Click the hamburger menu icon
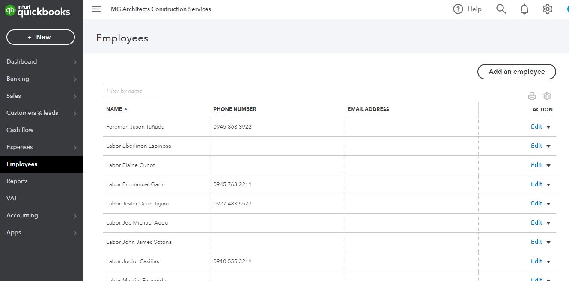The height and width of the screenshot is (281, 569). pyautogui.click(x=96, y=9)
